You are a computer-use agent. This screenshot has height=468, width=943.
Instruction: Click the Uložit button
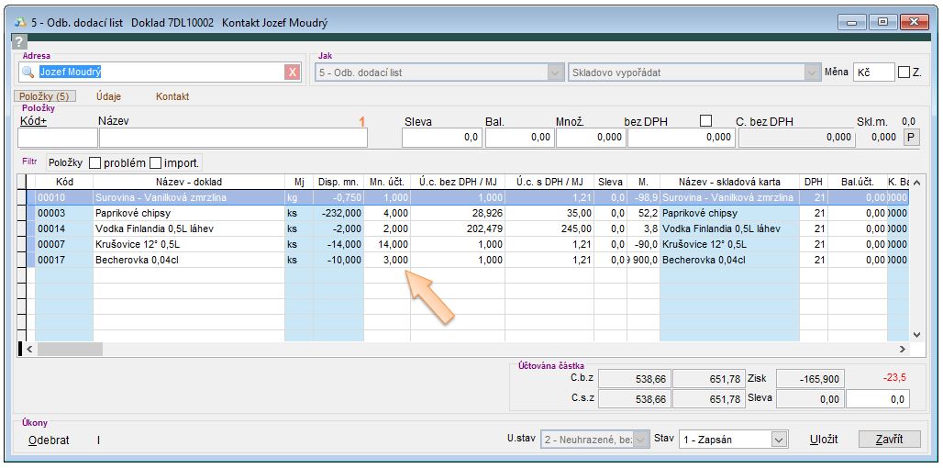pyautogui.click(x=824, y=440)
